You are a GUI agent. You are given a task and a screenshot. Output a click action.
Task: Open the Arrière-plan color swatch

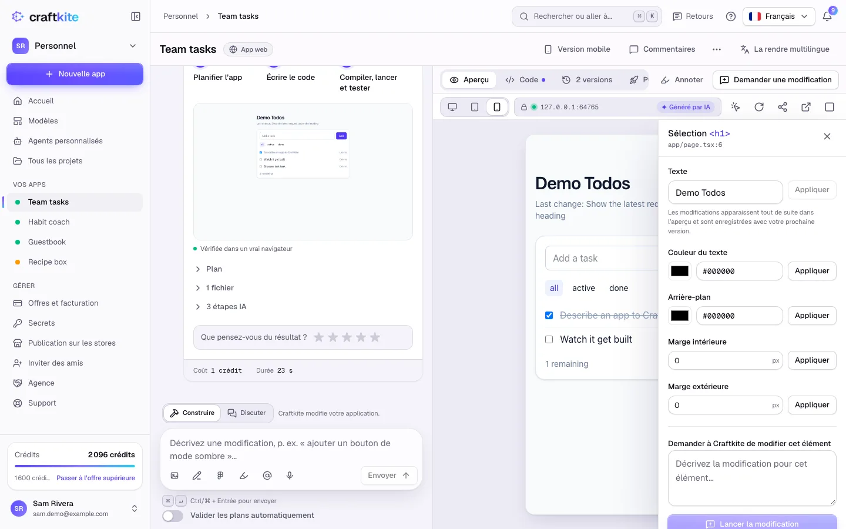point(680,316)
